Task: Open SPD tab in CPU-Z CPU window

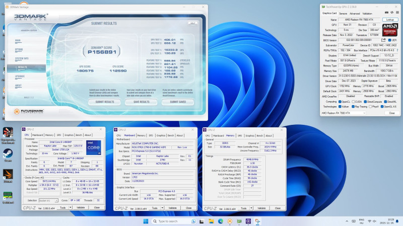Action: [x=59, y=135]
